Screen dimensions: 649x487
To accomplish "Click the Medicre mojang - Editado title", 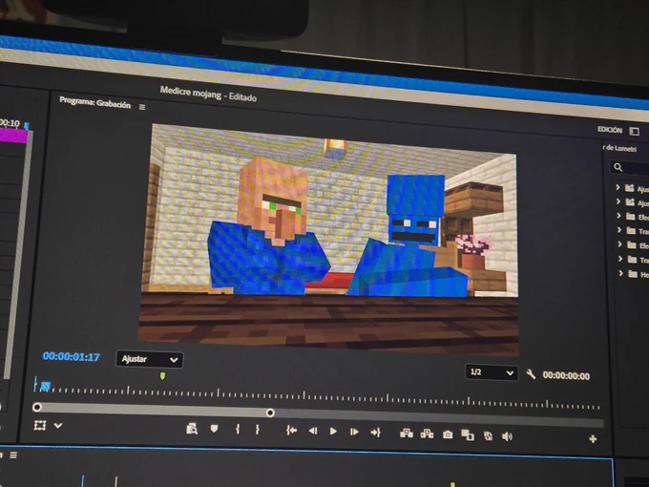I will click(x=208, y=94).
